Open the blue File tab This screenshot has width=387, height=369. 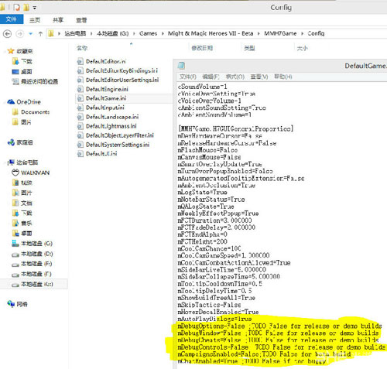click(12, 19)
